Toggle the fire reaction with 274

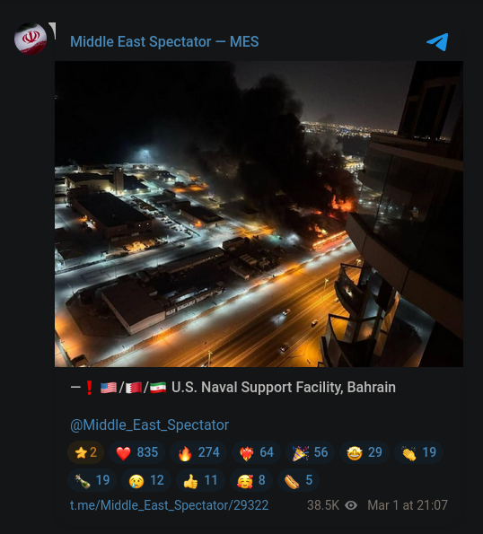tap(198, 452)
